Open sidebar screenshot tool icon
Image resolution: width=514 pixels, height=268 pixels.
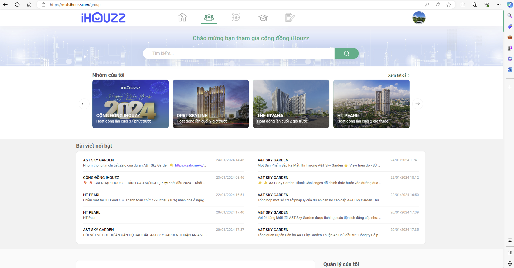coord(510,240)
